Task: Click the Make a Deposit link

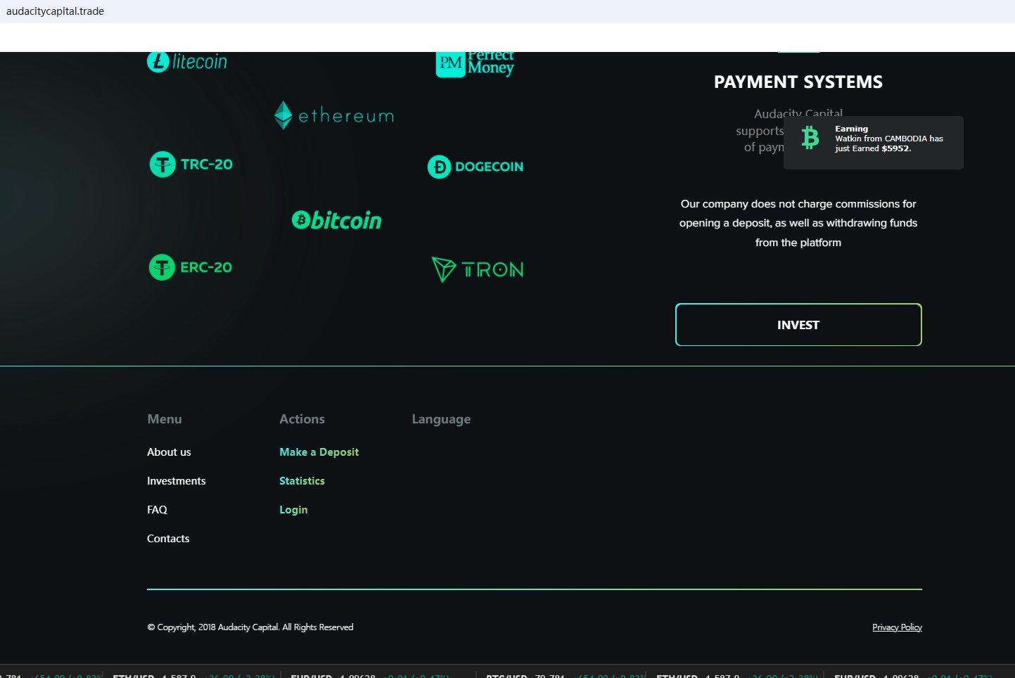Action: 319,452
